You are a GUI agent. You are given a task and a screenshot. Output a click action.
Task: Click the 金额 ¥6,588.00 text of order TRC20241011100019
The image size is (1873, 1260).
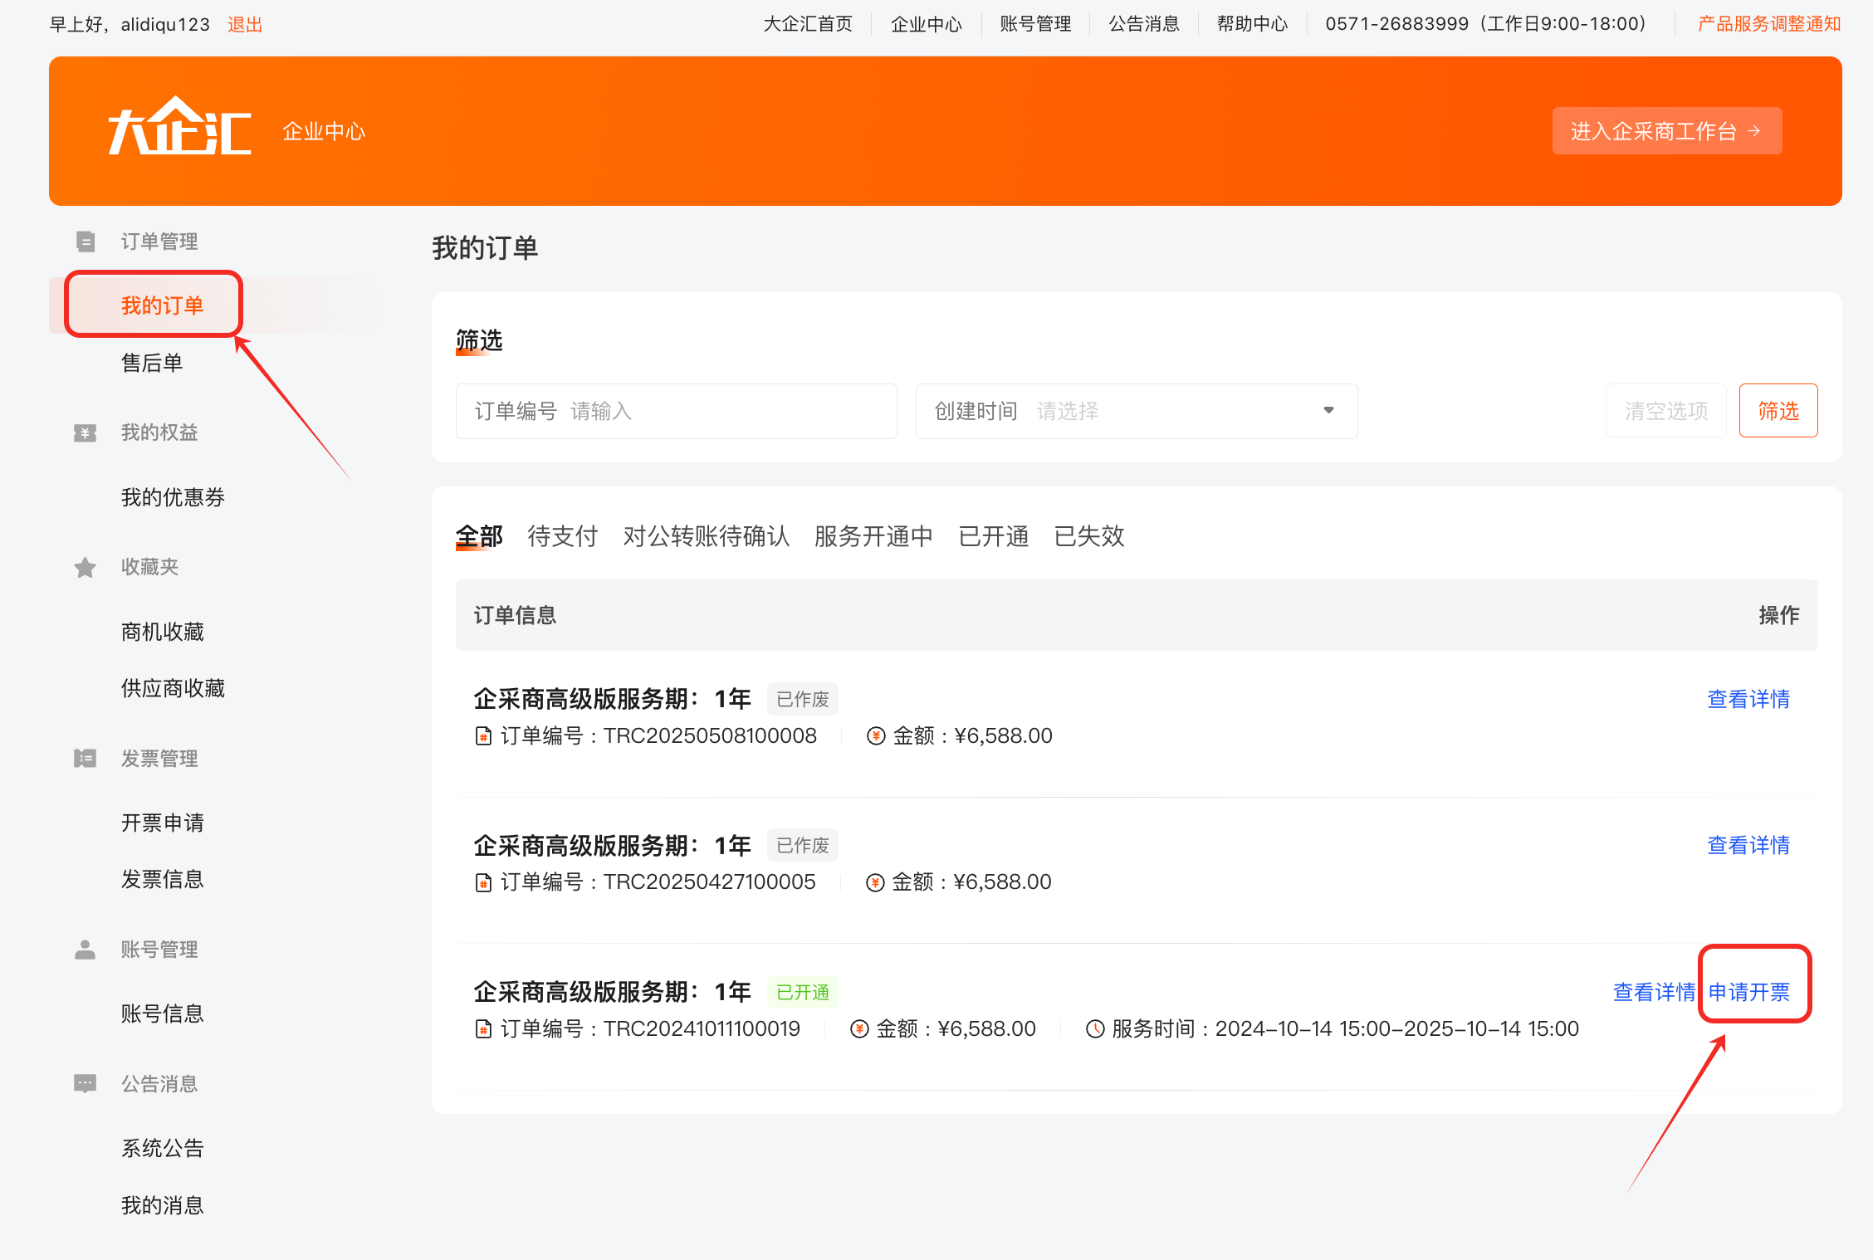pyautogui.click(x=956, y=1029)
